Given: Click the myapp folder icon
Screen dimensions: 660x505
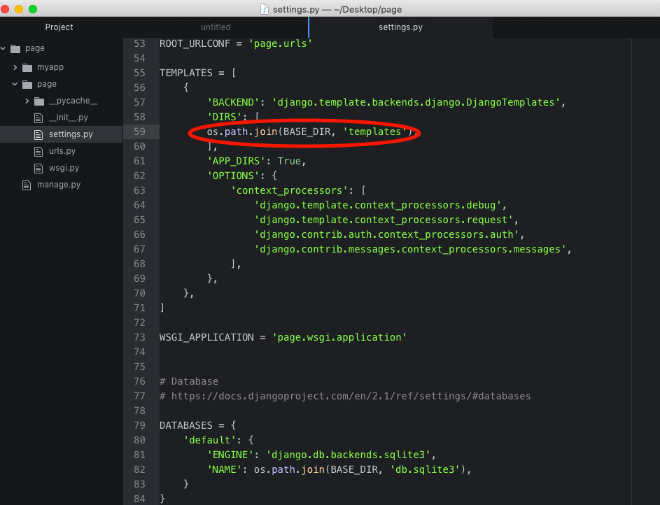Looking at the screenshot, I should (27, 67).
